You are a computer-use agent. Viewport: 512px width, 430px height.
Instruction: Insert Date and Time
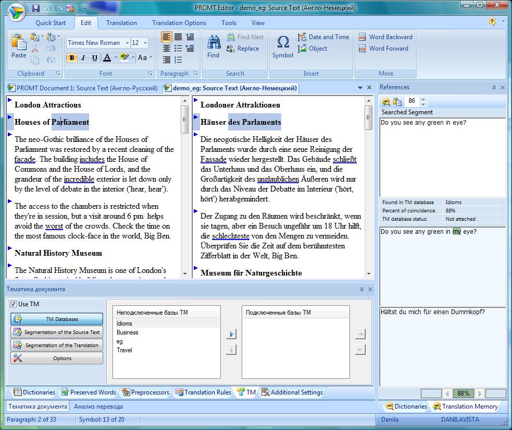click(323, 37)
